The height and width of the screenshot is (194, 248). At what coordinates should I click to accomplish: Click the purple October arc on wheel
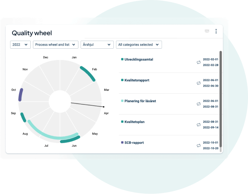(x=21, y=95)
